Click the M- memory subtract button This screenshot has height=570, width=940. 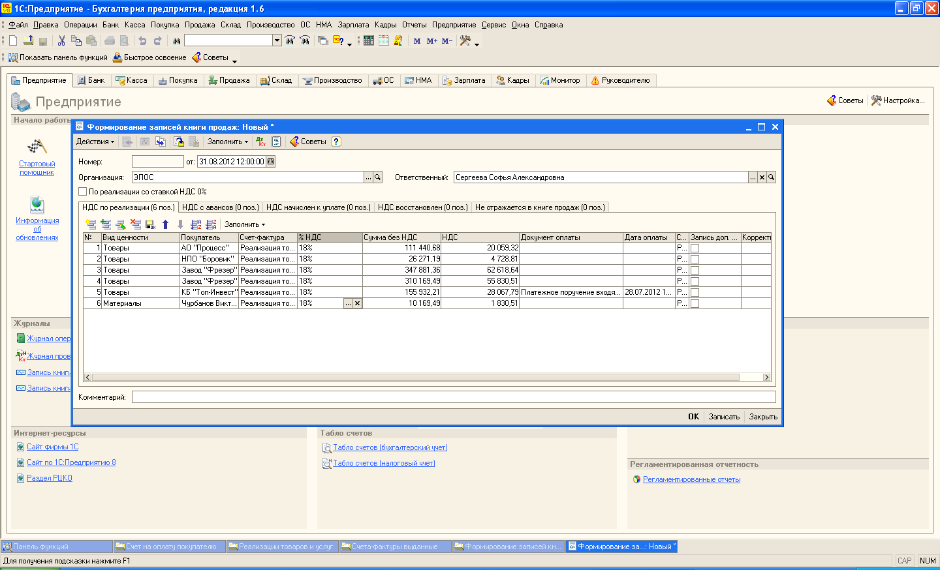pyautogui.click(x=447, y=40)
